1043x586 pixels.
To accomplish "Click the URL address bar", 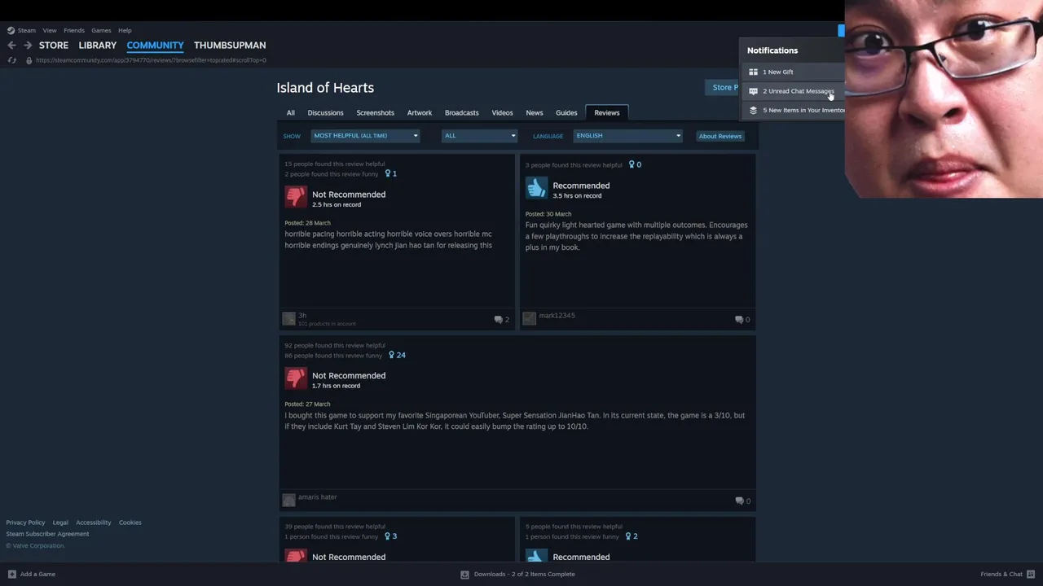I will [x=152, y=60].
